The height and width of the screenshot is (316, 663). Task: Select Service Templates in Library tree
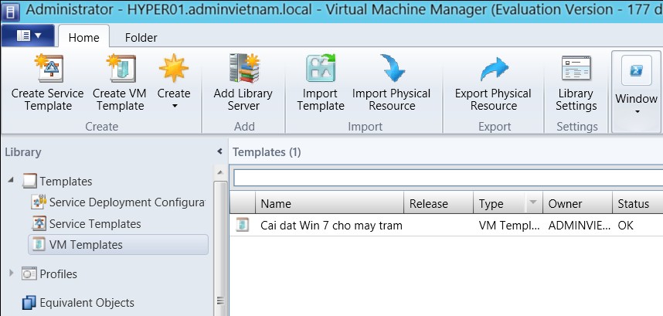95,224
